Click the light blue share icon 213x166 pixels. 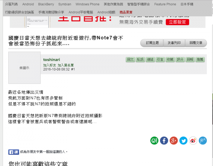pyautogui.click(x=203, y=141)
